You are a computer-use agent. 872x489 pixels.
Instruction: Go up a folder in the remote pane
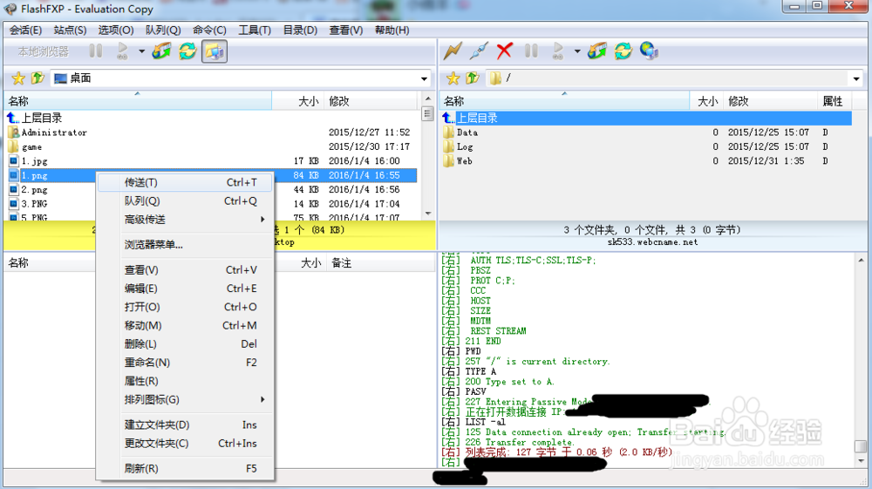[473, 78]
